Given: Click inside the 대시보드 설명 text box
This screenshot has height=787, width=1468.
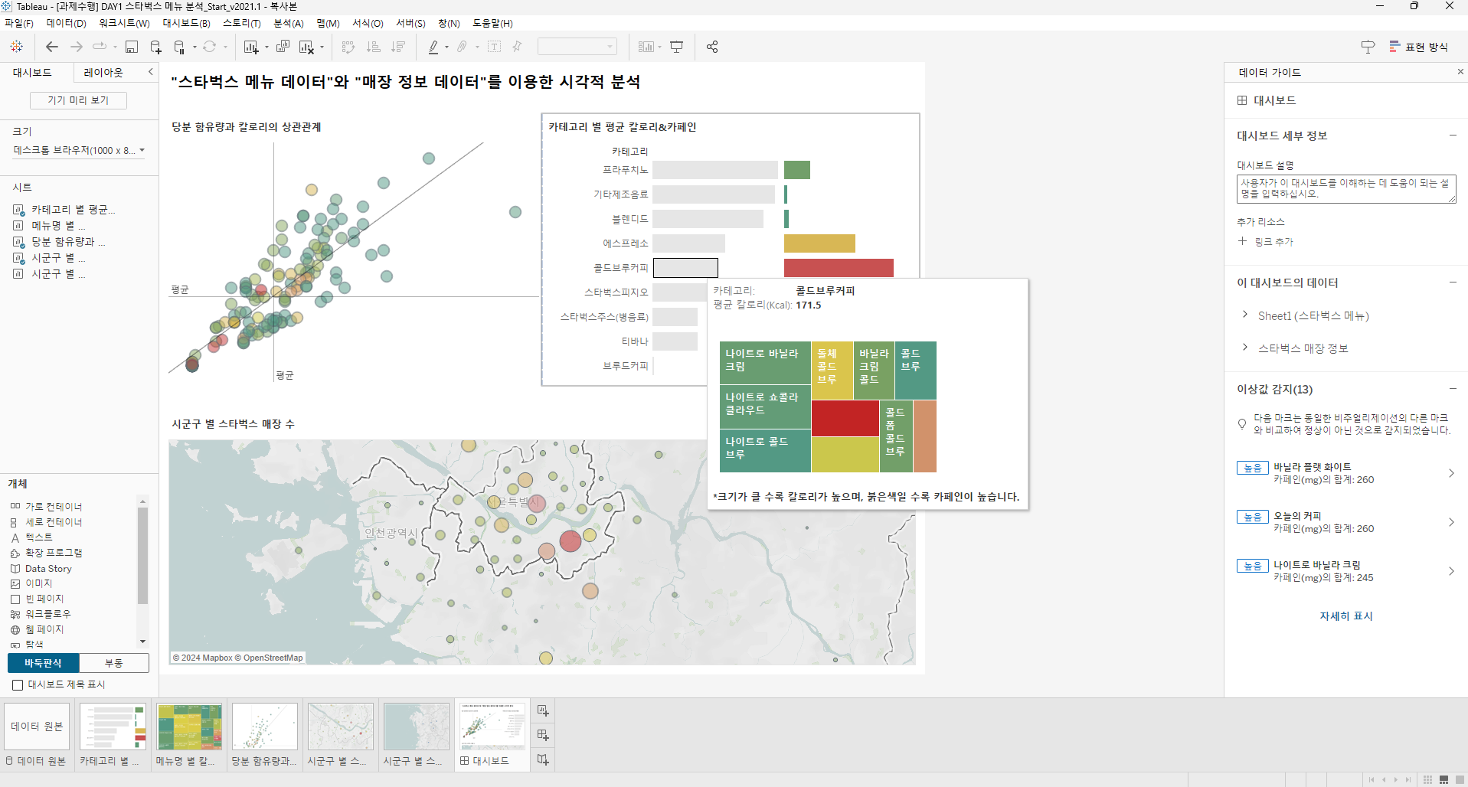Looking at the screenshot, I should coord(1346,189).
